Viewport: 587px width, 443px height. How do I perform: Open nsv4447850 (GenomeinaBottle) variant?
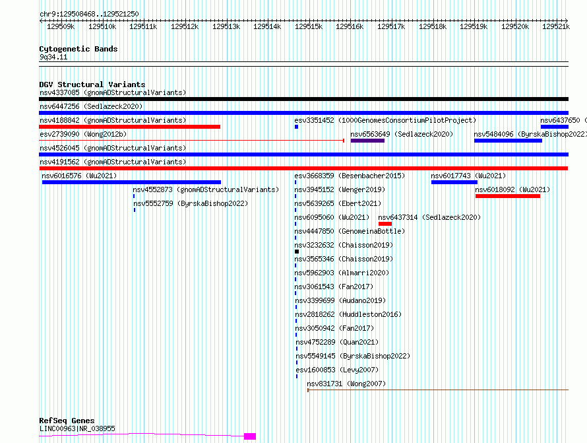(350, 231)
